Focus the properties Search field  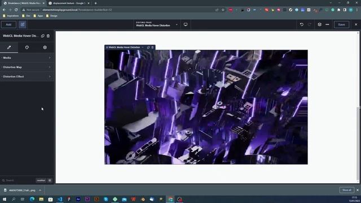[18, 180]
